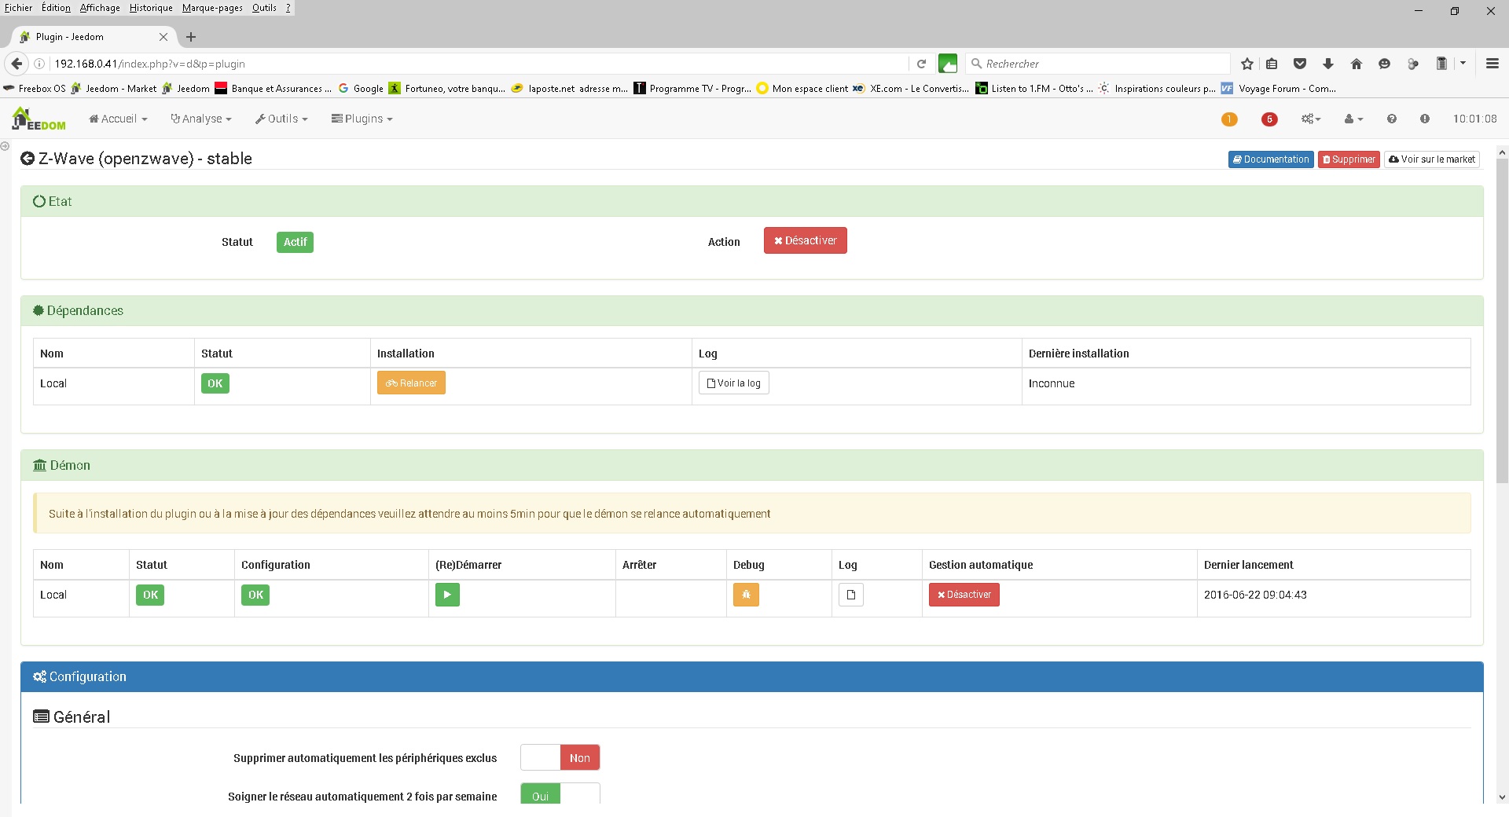The height and width of the screenshot is (817, 1509).
Task: Click the orange Relancer dependencies button
Action: pyautogui.click(x=411, y=383)
